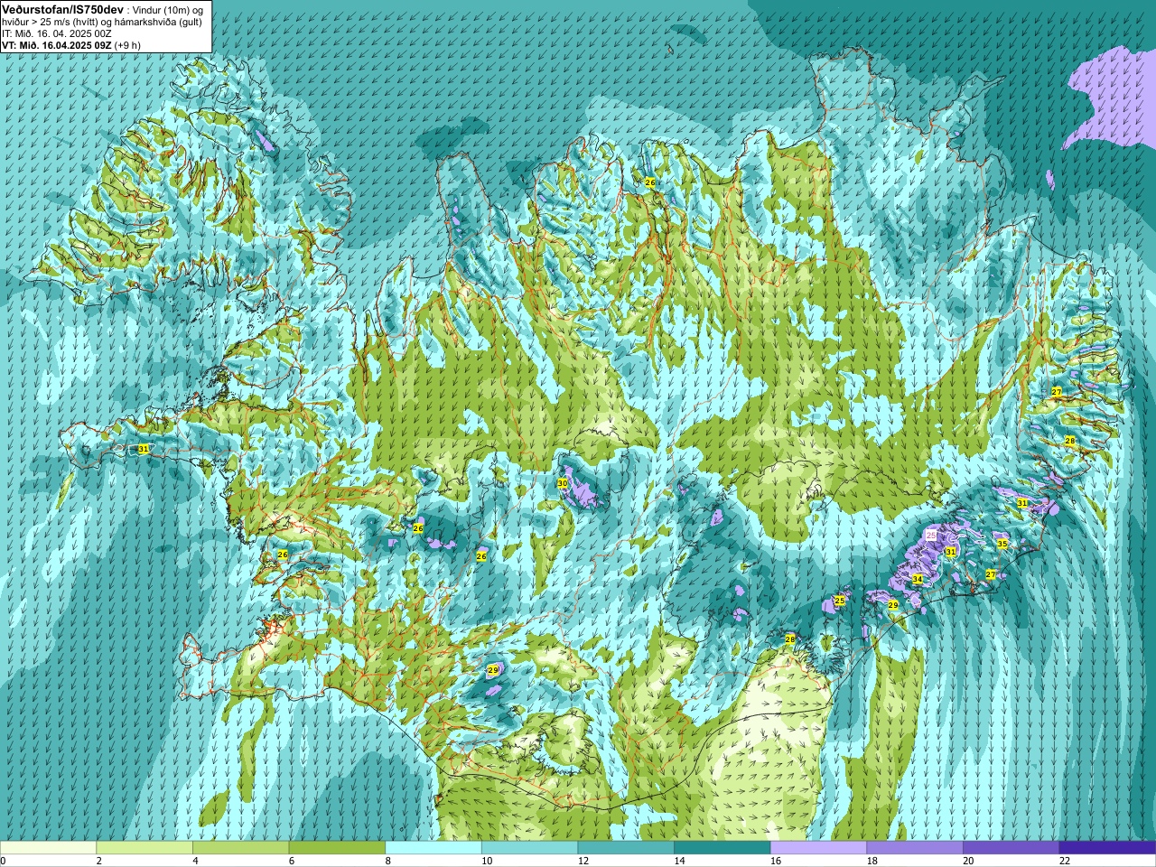
Task: Click the 'hviður > 25 m/s (hvítt)' description line
Action: [102, 22]
